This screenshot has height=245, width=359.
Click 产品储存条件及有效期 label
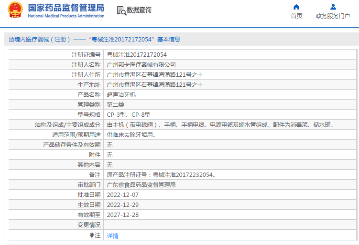[72, 145]
